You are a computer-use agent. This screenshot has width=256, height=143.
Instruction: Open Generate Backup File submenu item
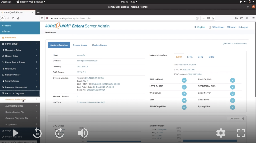tap(19, 100)
